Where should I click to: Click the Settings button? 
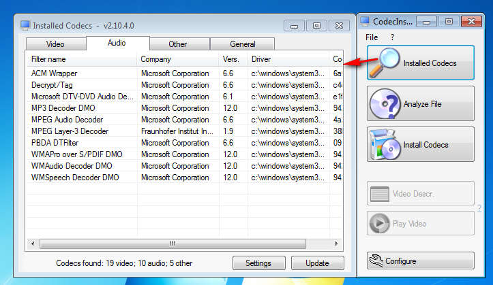258,263
